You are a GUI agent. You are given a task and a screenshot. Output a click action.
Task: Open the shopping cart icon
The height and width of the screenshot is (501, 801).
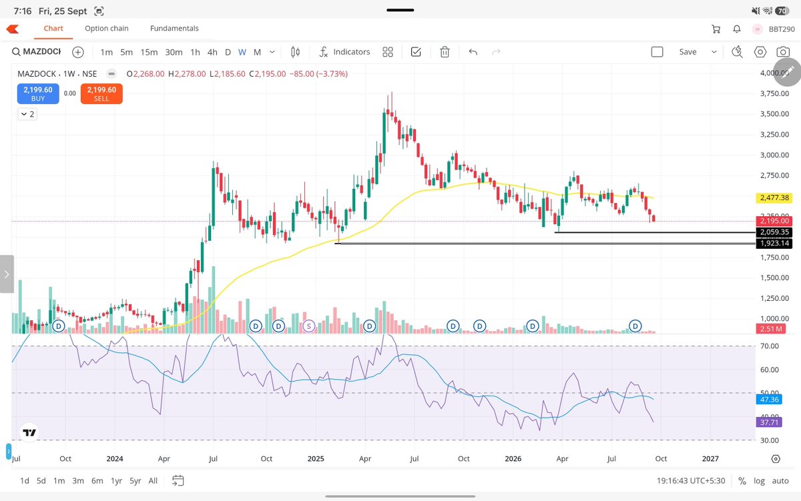[716, 29]
